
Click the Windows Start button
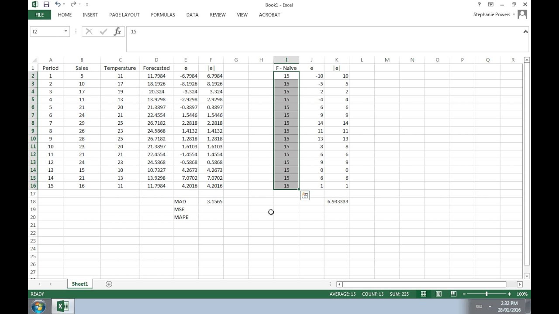point(39,306)
